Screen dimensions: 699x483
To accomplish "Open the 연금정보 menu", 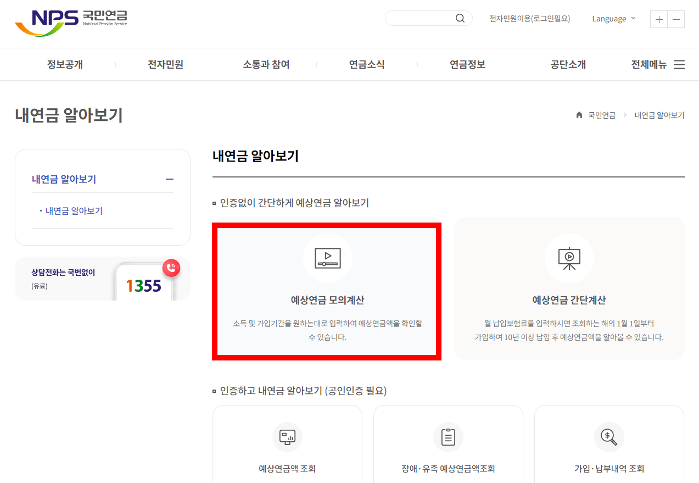I will click(466, 64).
